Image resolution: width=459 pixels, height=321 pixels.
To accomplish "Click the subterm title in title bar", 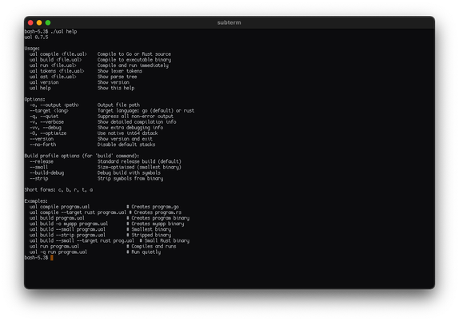I will pos(229,22).
